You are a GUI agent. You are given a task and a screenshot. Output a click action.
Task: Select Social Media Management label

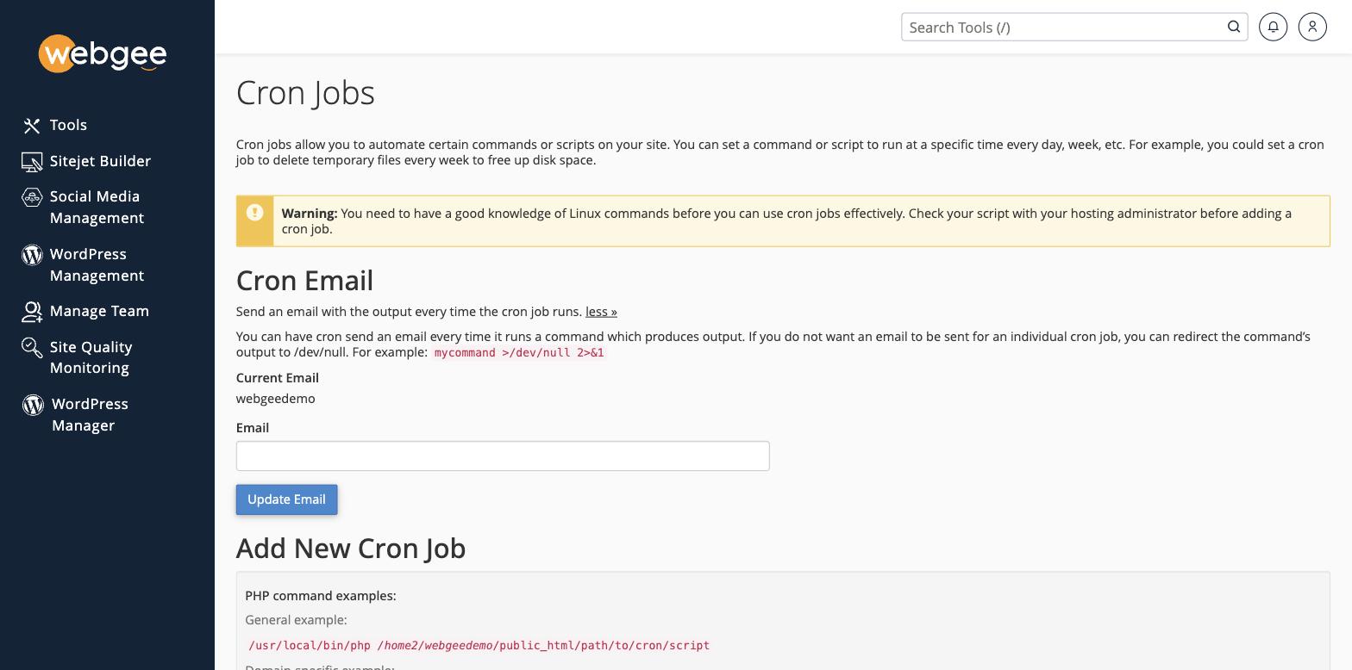pyautogui.click(x=97, y=207)
